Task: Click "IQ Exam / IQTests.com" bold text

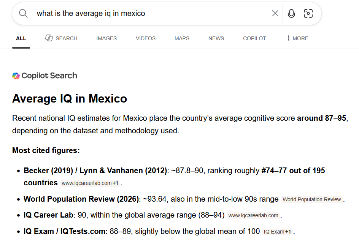Action: [64, 231]
